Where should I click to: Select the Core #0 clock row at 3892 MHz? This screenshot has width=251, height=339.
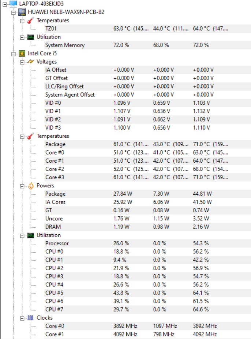point(147,326)
